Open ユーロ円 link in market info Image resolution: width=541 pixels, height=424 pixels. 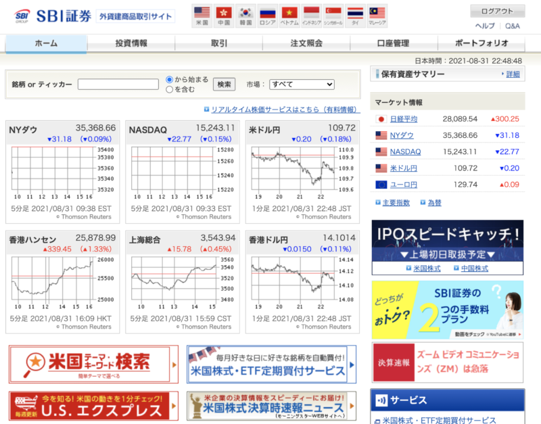tap(404, 185)
